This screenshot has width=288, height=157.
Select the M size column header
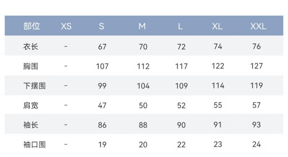point(142,26)
